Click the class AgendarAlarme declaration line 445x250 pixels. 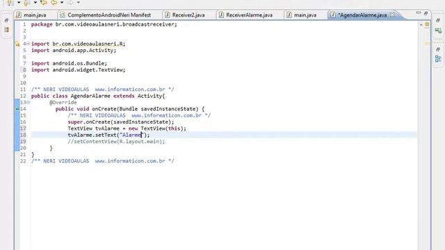pos(98,96)
